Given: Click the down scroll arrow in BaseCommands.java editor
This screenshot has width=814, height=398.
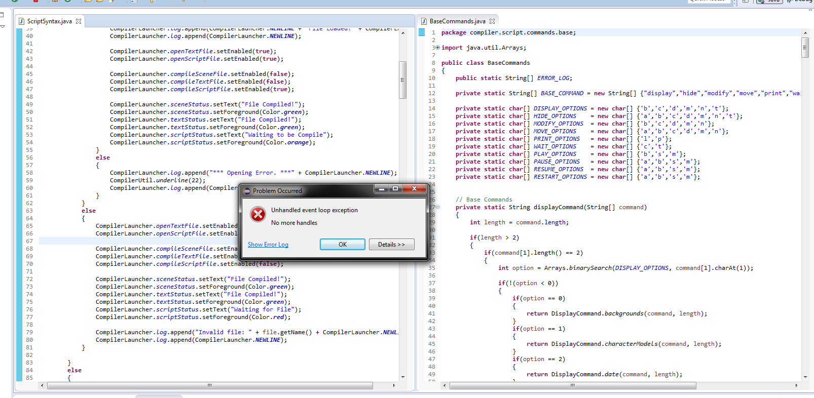Looking at the screenshot, I should (805, 377).
